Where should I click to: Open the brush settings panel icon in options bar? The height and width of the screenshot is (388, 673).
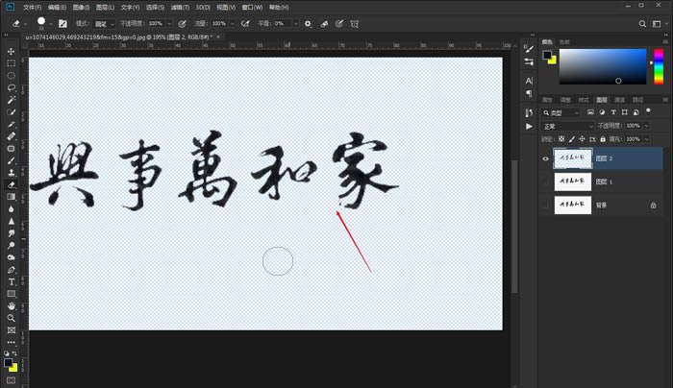click(x=62, y=24)
